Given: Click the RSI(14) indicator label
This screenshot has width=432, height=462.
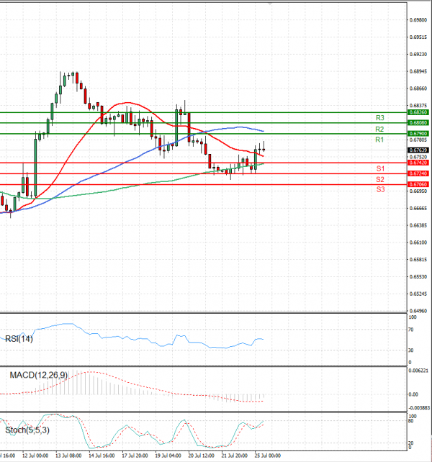Looking at the screenshot, I should 19,339.
